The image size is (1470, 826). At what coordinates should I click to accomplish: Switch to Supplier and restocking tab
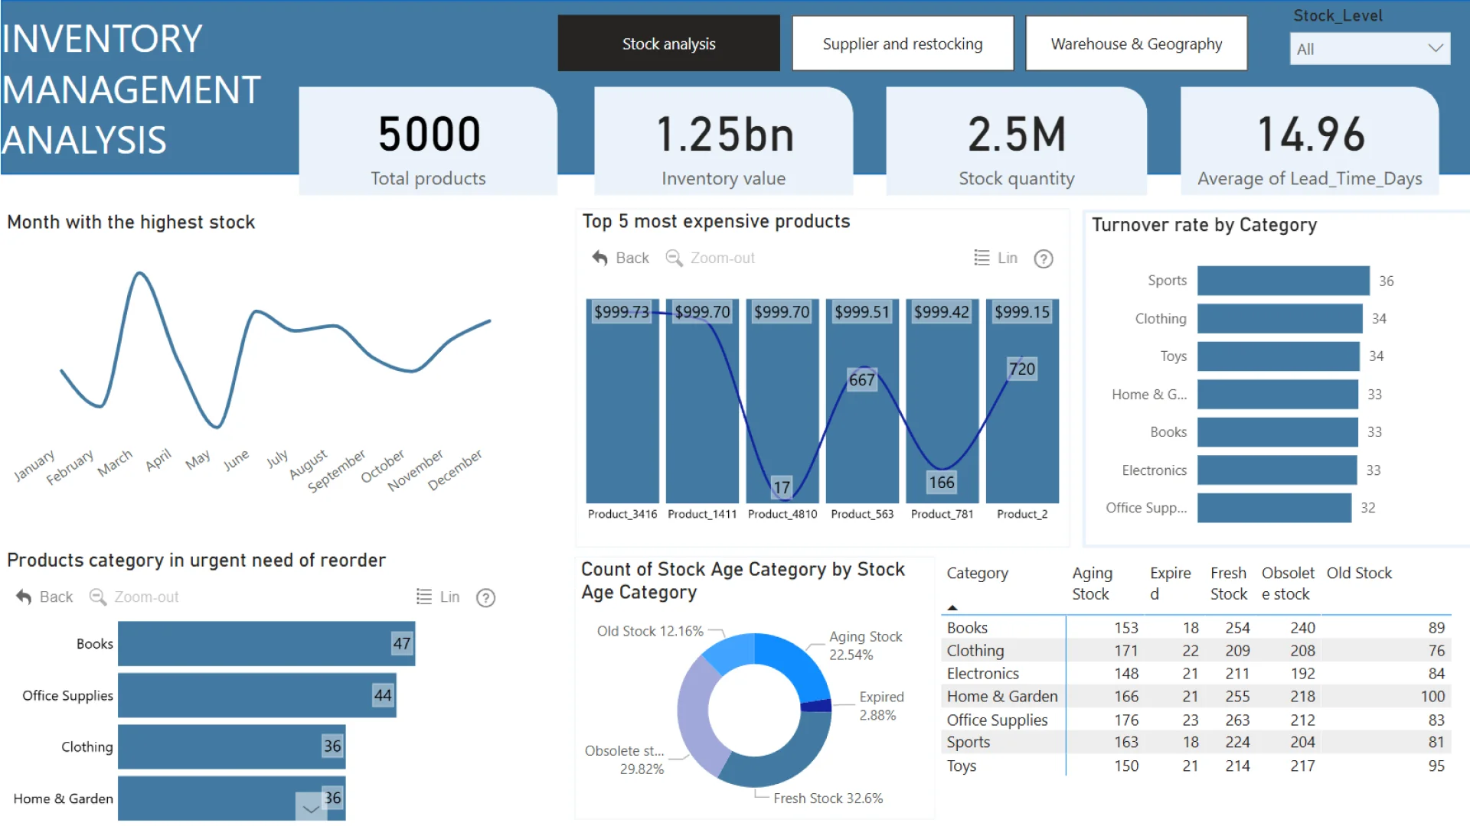click(x=902, y=44)
